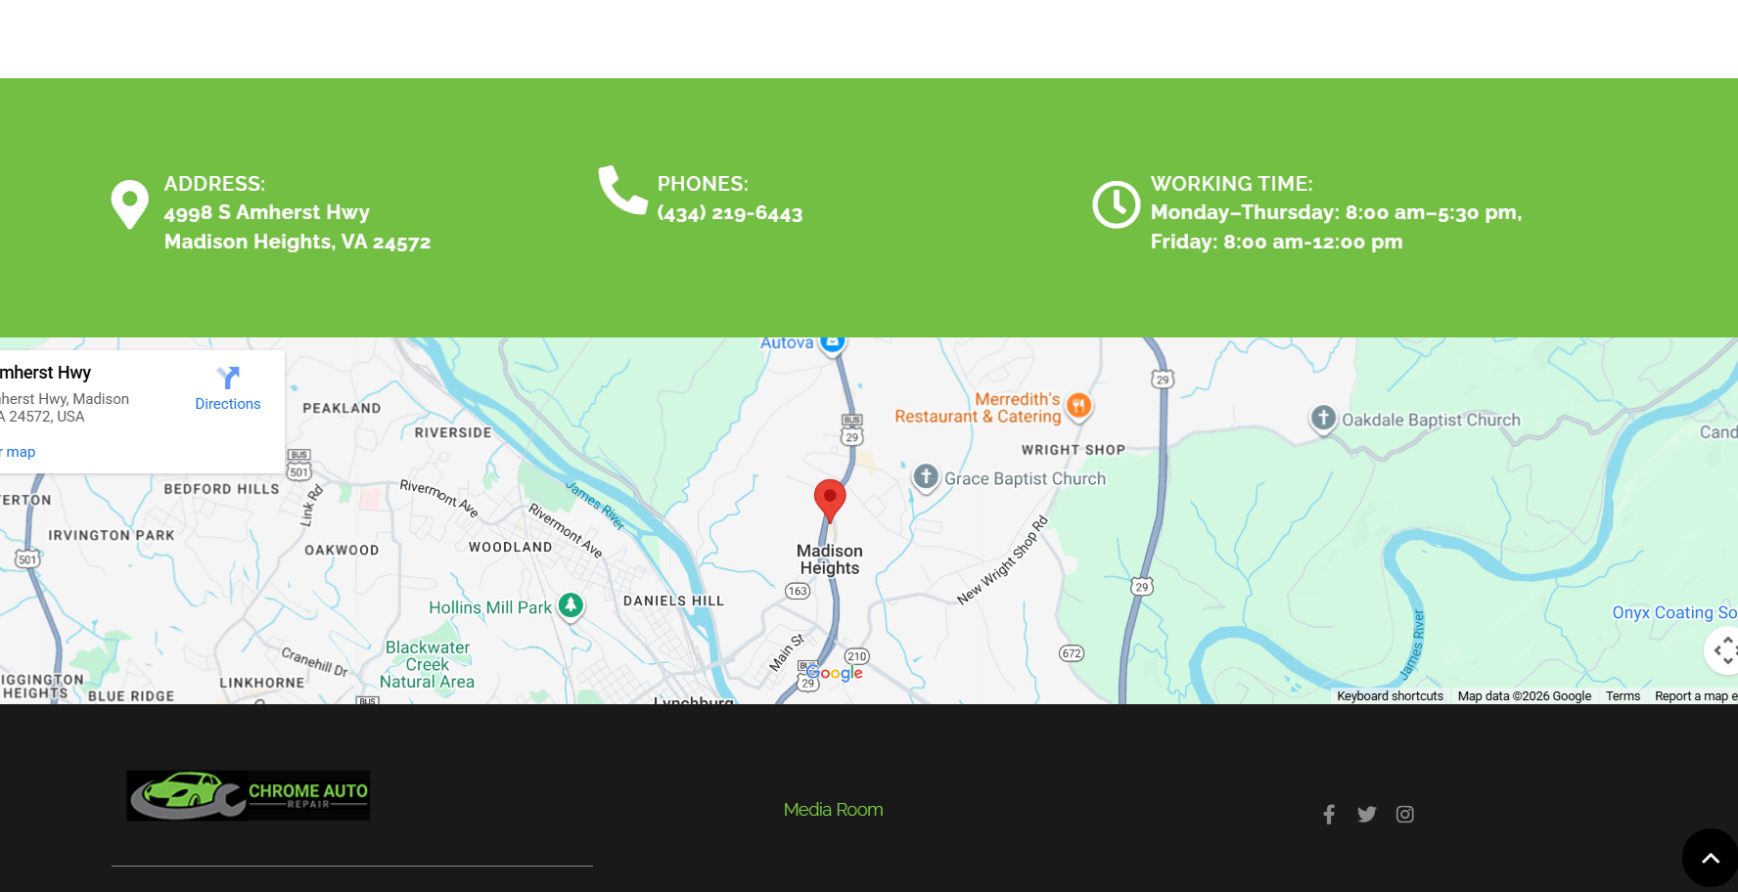Select Oakdale Baptist Church marker
The width and height of the screenshot is (1738, 892).
pyautogui.click(x=1323, y=419)
